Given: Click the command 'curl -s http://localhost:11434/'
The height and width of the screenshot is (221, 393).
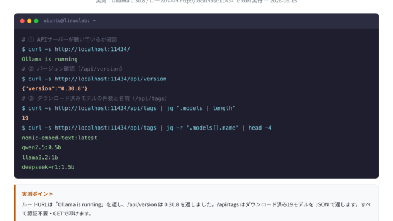Looking at the screenshot, I should click(76, 49).
